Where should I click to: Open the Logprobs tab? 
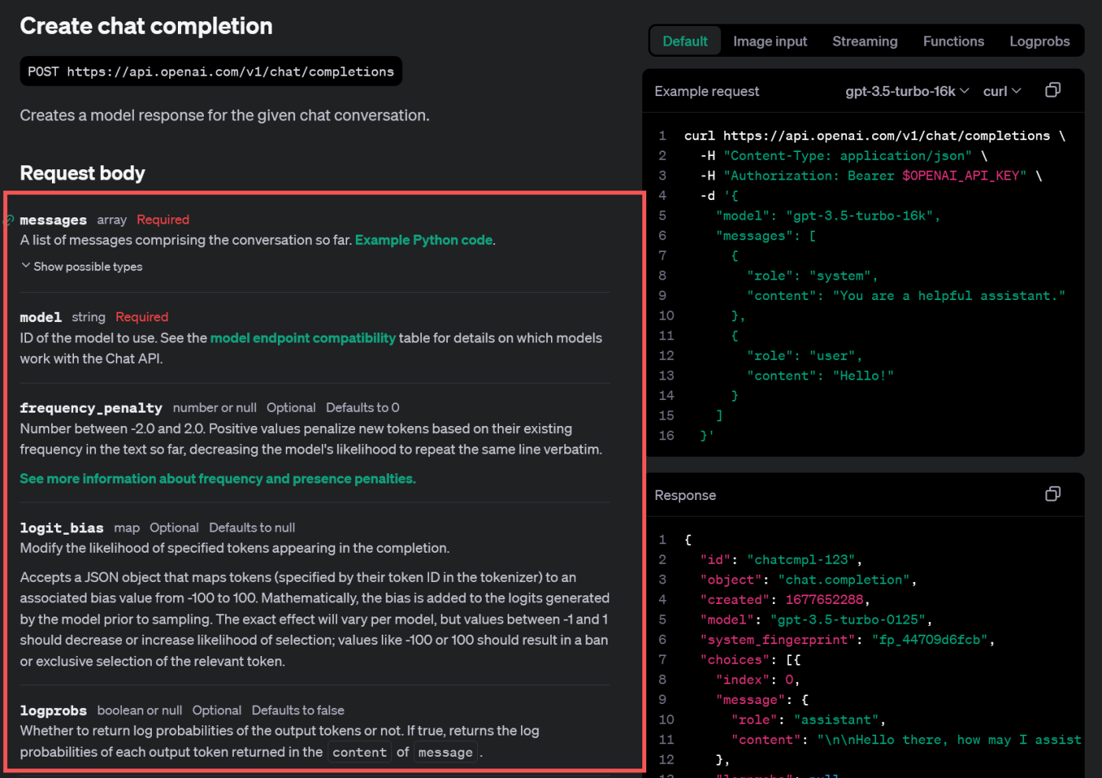(1039, 41)
